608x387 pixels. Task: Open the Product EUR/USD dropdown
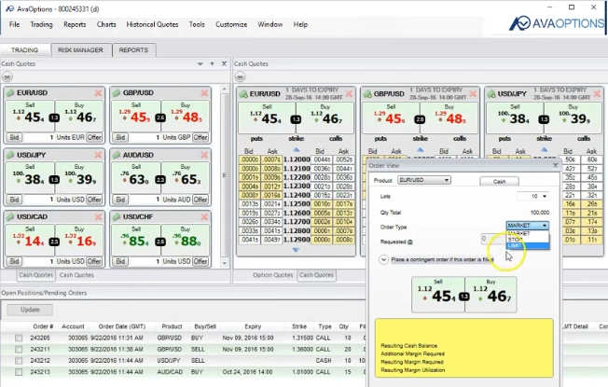pos(446,181)
